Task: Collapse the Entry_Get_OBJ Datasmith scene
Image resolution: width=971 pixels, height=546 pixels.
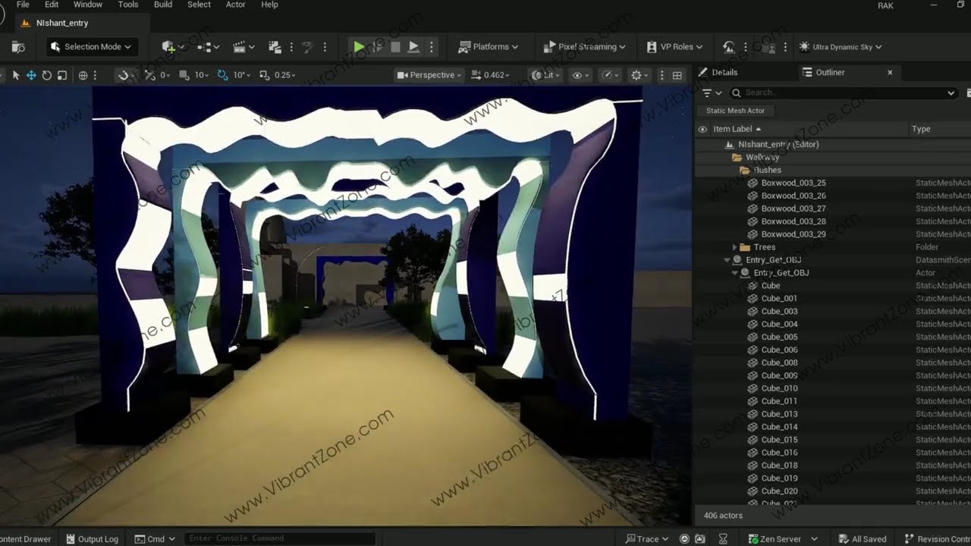Action: [727, 260]
